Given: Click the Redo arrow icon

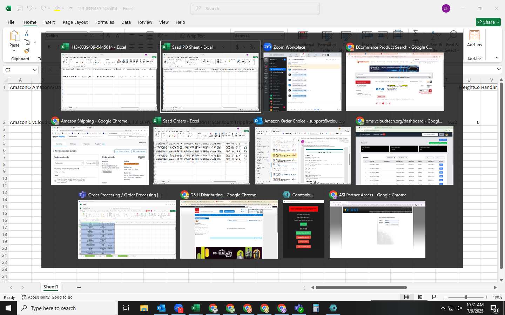Looking at the screenshot, I should click(43, 8).
